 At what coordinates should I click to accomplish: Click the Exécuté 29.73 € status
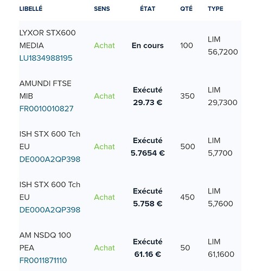(148, 96)
